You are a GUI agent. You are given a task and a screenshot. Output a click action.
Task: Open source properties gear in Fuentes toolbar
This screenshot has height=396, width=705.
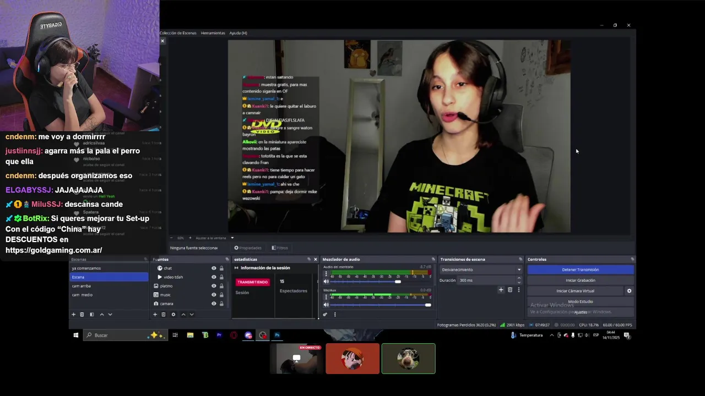point(173,315)
